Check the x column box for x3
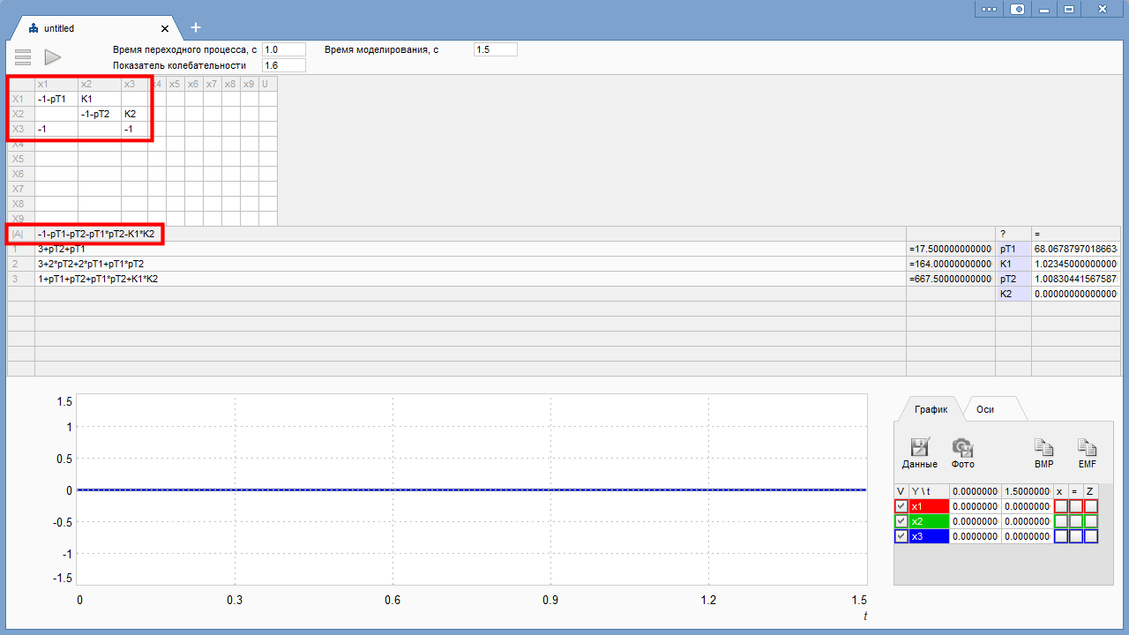The height and width of the screenshot is (635, 1129). [x=1061, y=536]
